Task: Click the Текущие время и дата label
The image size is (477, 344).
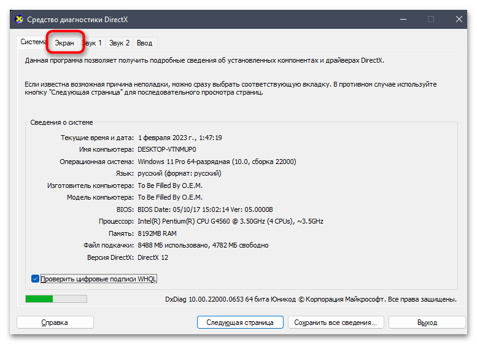Action: coord(97,138)
